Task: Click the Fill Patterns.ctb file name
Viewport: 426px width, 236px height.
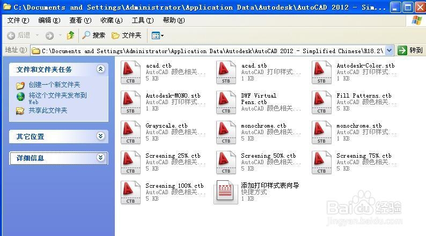Action: click(x=364, y=95)
